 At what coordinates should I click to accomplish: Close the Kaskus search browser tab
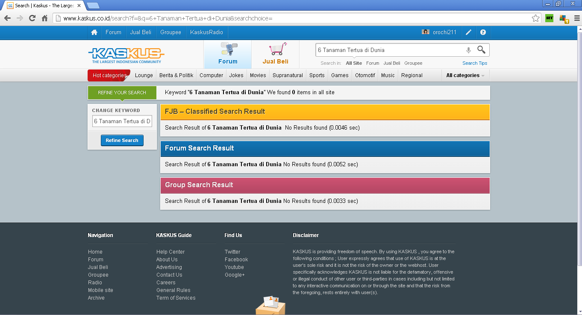(x=79, y=6)
